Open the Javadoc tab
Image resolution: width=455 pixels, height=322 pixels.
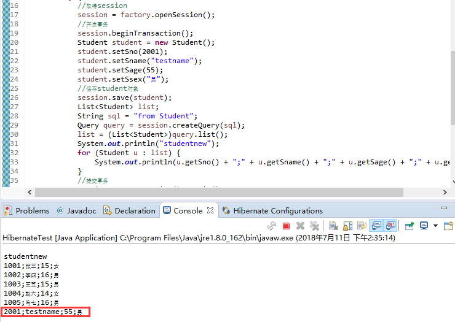76,210
